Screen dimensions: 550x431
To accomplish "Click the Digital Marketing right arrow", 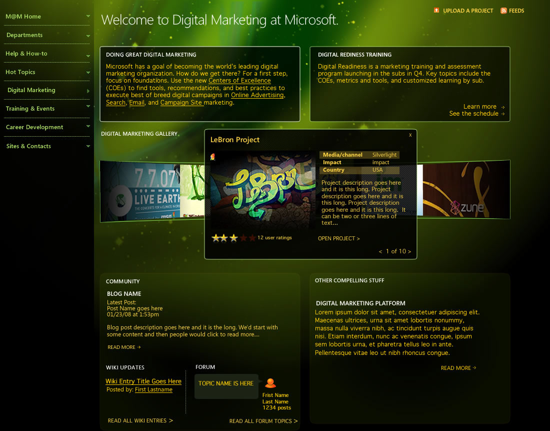I will tap(88, 91).
